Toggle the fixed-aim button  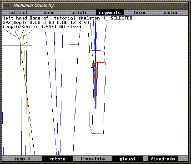point(163,159)
